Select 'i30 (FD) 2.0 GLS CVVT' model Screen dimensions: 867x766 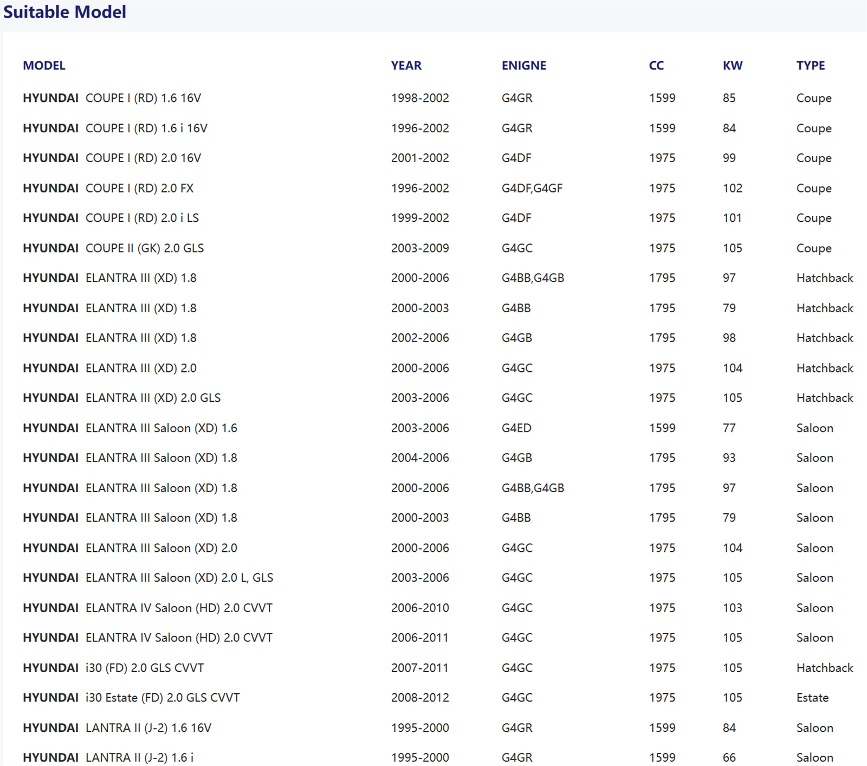pyautogui.click(x=113, y=668)
